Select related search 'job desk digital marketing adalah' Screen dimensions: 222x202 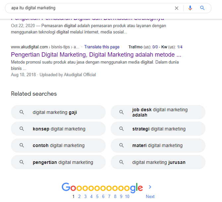click(158, 112)
